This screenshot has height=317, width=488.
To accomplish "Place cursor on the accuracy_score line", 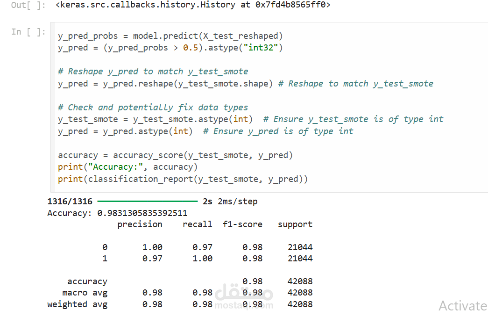I will (175, 155).
